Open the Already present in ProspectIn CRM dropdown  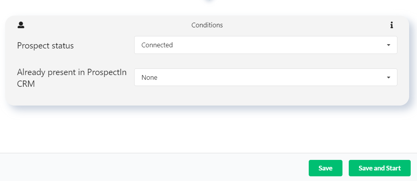266,77
